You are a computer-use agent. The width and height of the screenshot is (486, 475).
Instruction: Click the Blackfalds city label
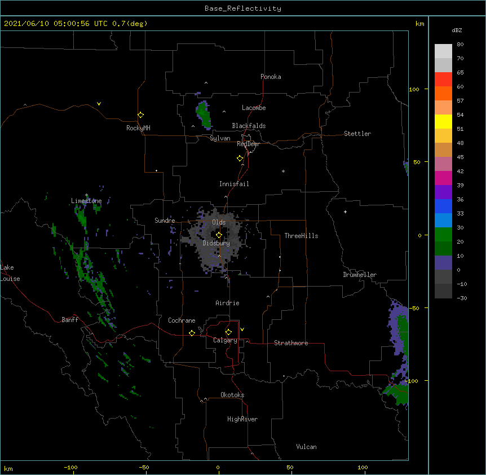249,126
